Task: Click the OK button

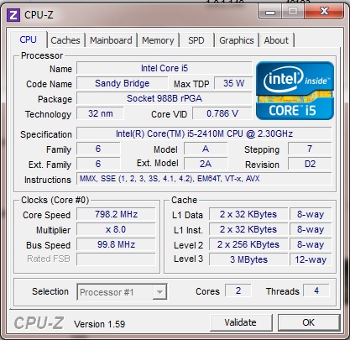Action: (309, 322)
